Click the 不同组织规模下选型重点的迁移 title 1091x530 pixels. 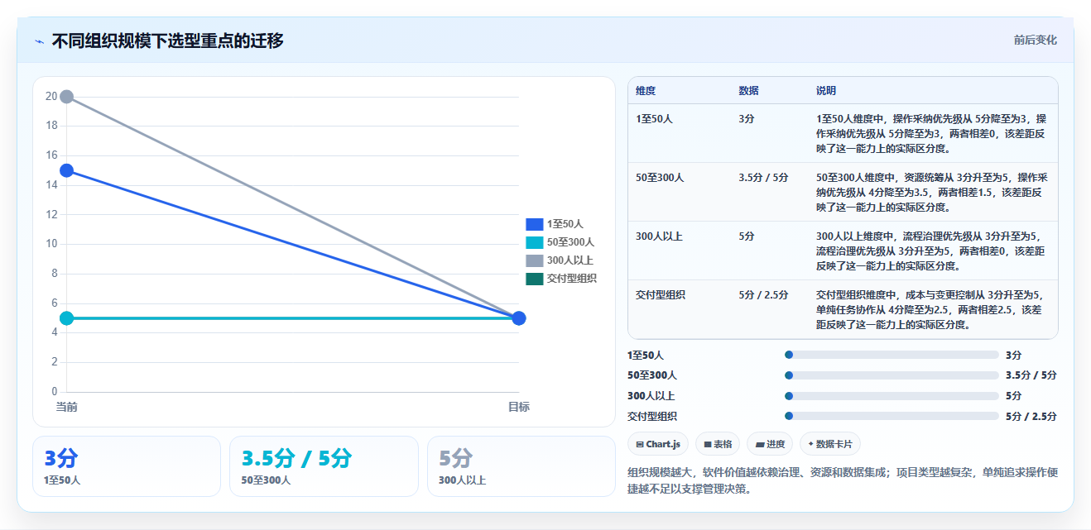pos(167,41)
